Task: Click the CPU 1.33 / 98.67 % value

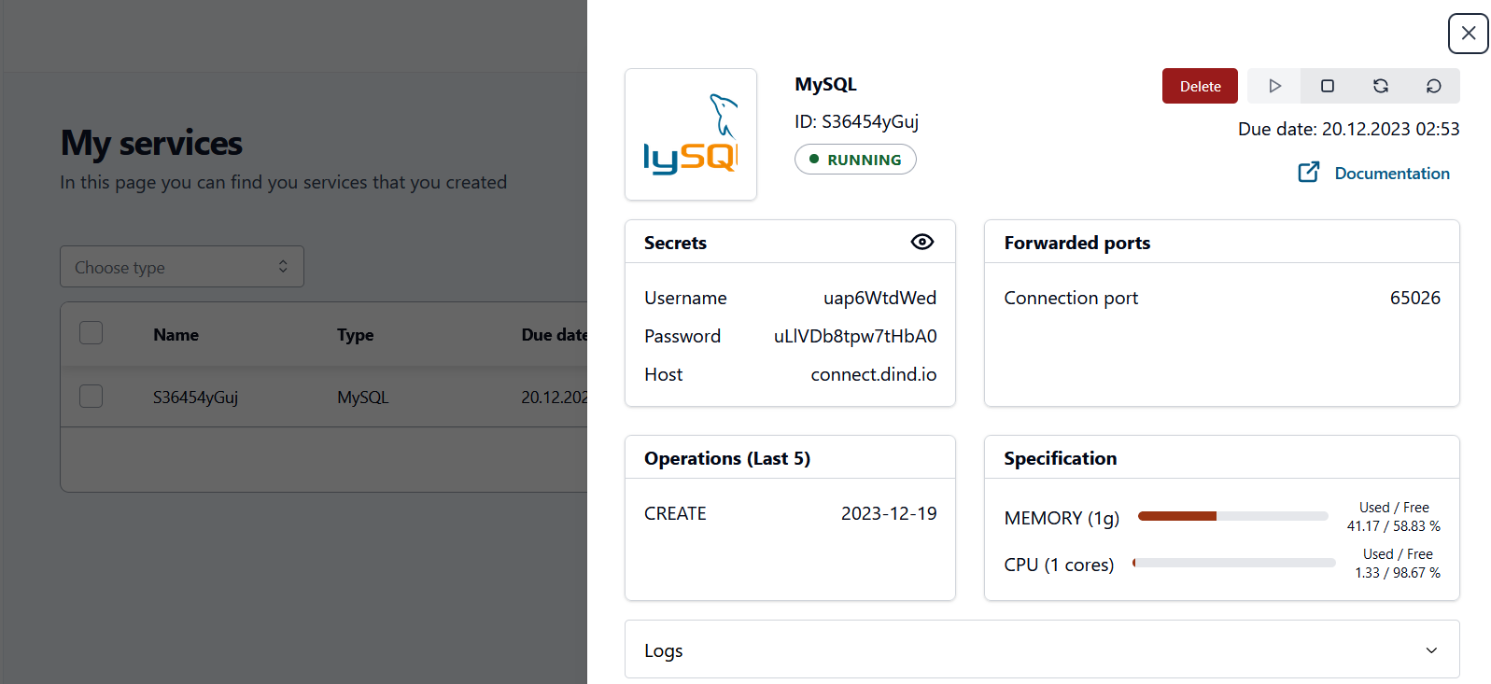Action: pyautogui.click(x=1398, y=573)
